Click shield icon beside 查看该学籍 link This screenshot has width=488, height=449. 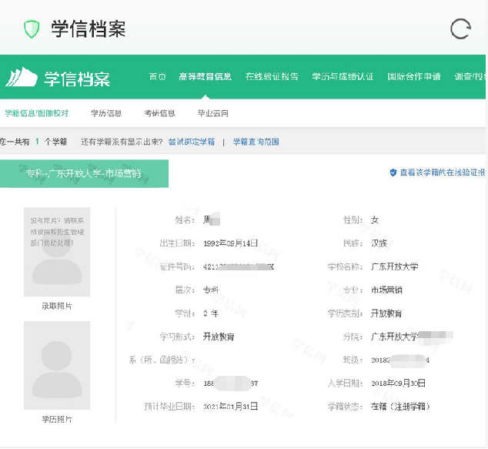(x=393, y=173)
